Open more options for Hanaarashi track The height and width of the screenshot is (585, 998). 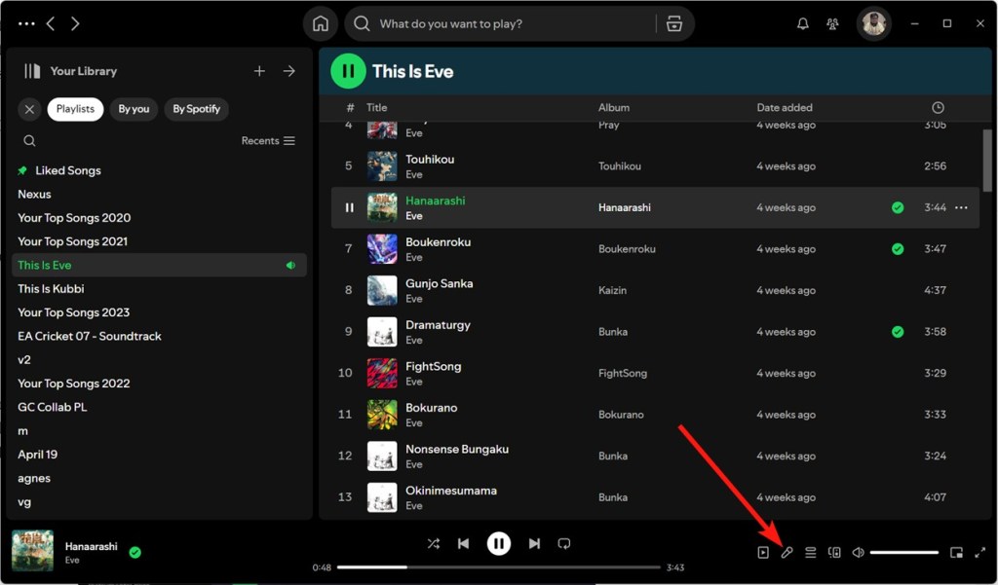coord(961,207)
